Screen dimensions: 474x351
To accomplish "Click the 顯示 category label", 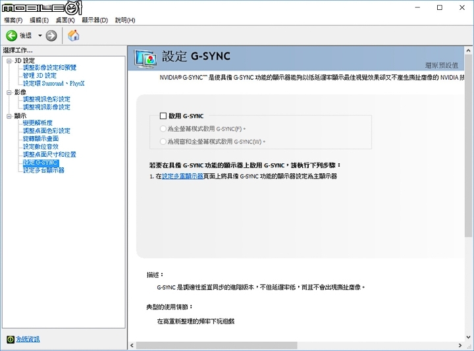I will 20,116.
